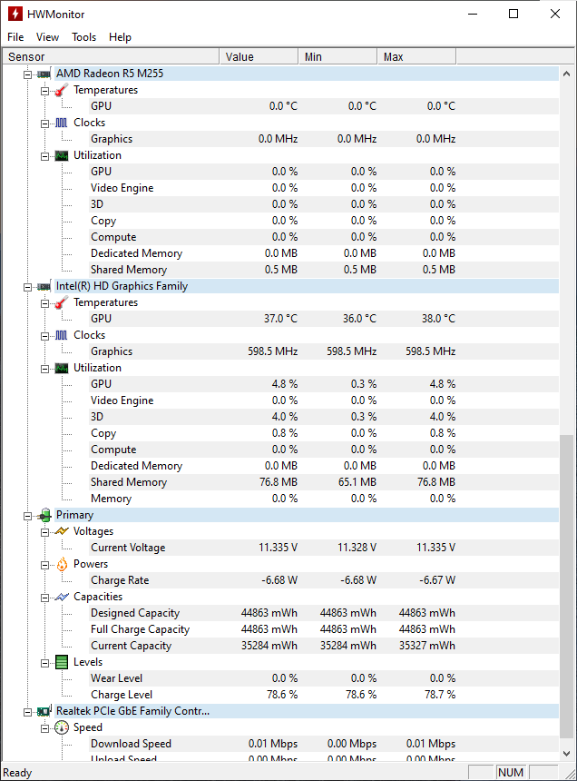The image size is (577, 781).
Task: Open the Tools menu
Action: point(83,37)
